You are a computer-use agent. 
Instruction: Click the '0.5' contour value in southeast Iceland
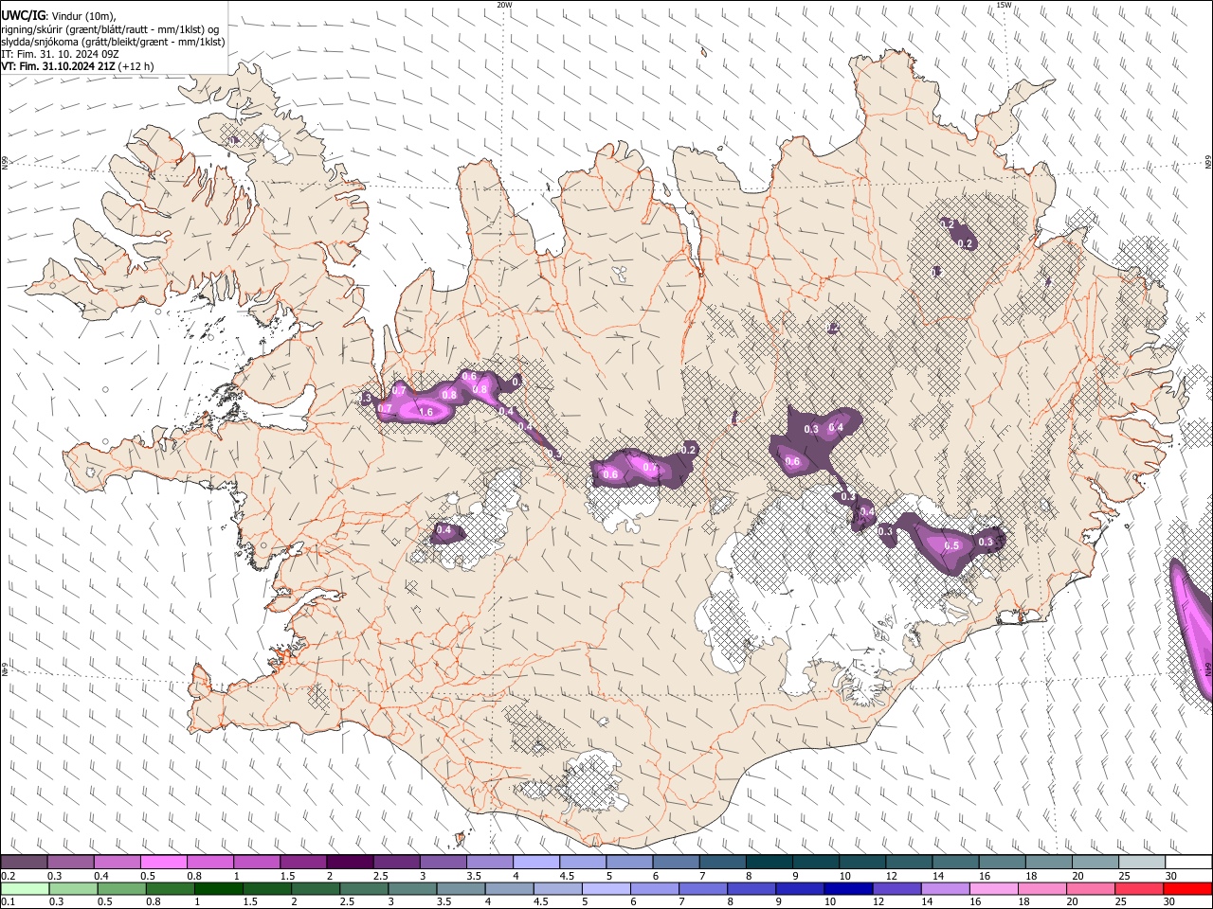(952, 545)
